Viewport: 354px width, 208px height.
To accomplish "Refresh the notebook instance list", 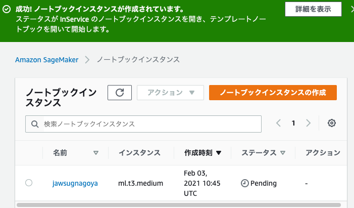I will pyautogui.click(x=120, y=93).
